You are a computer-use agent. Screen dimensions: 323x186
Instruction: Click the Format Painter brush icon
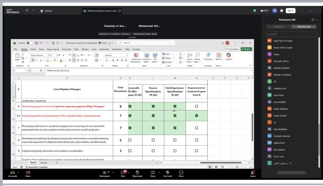[23, 62]
